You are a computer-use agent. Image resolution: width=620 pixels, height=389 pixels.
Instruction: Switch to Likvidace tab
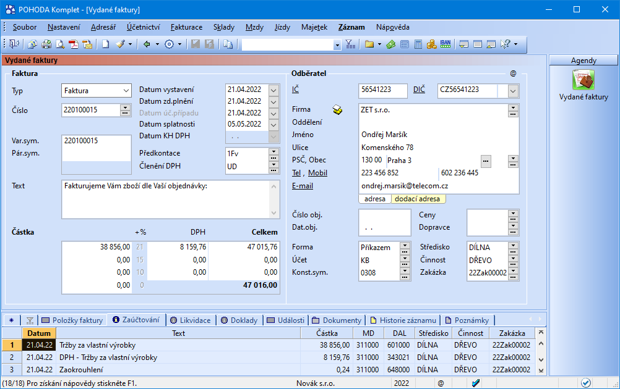191,320
